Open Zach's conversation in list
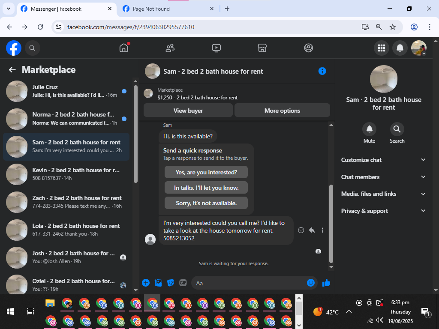 coord(66,202)
